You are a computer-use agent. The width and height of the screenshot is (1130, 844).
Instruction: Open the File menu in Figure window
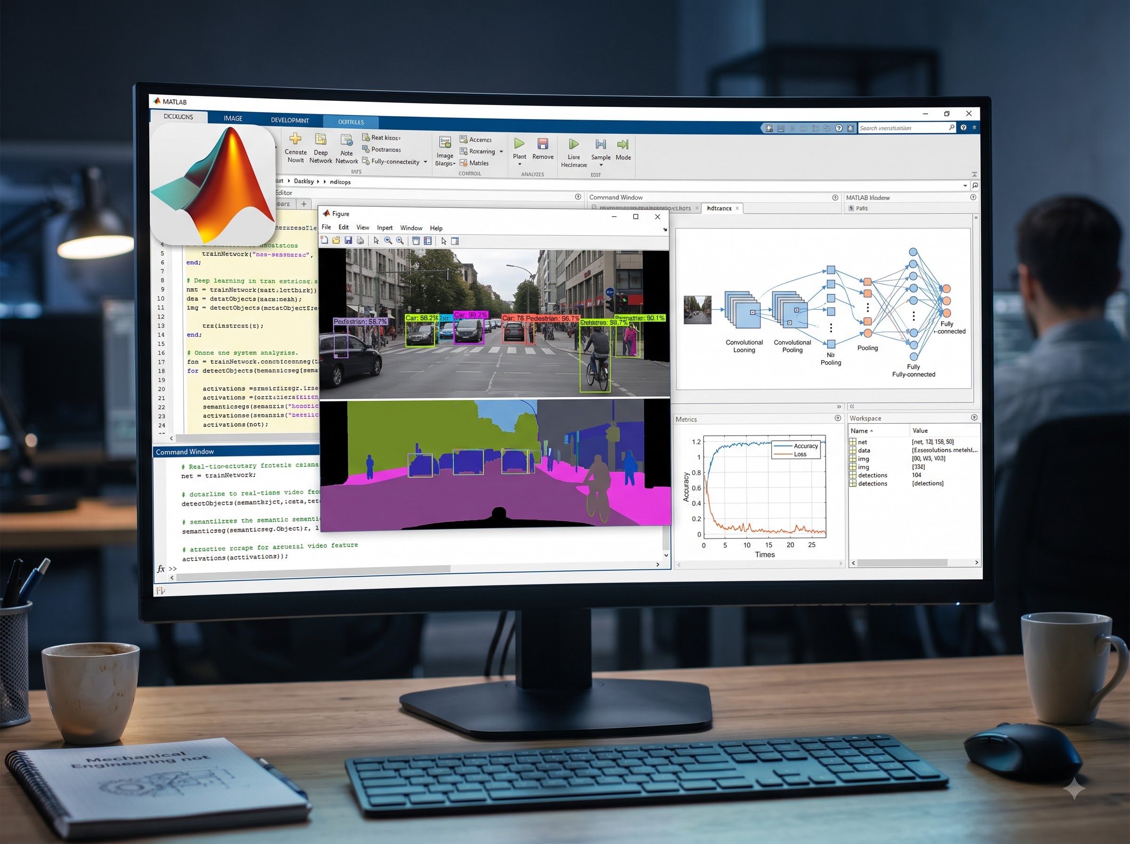[x=326, y=227]
